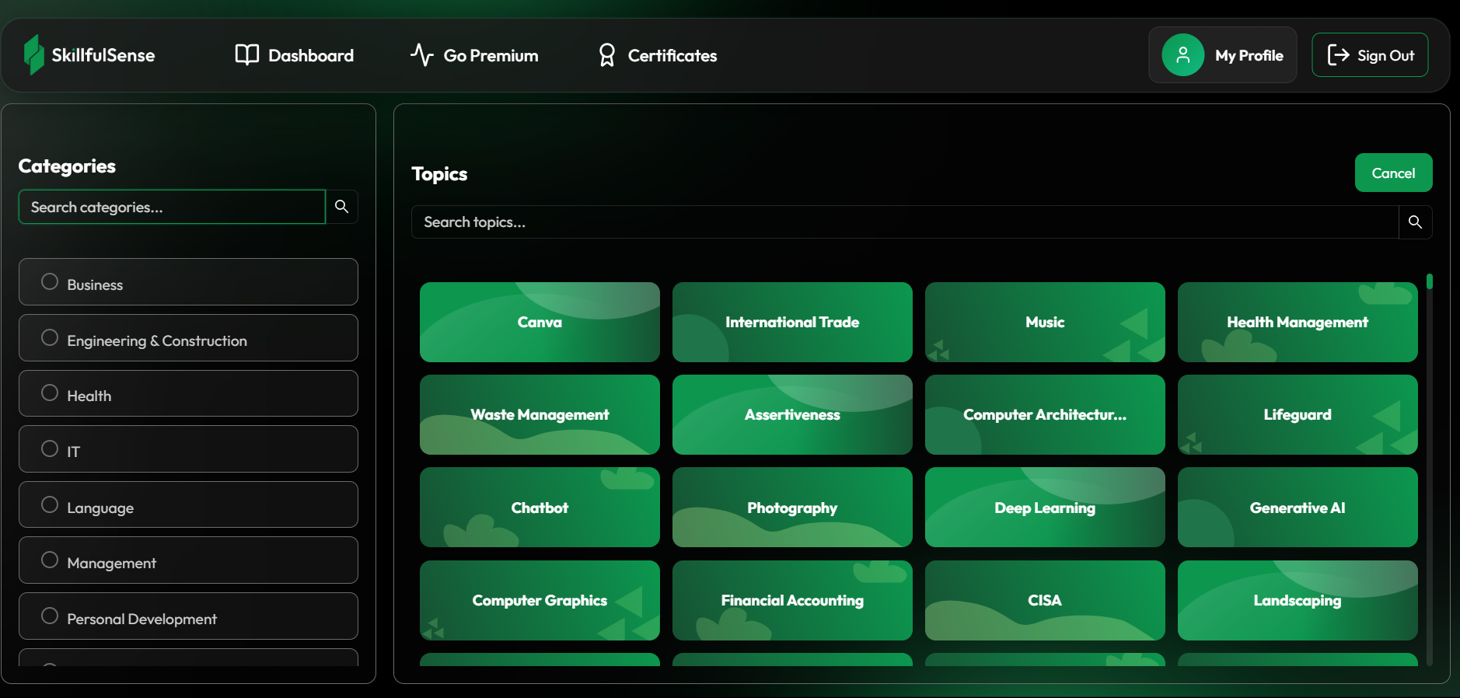
Task: Click the SkillfulSense logo icon
Action: pyautogui.click(x=33, y=54)
